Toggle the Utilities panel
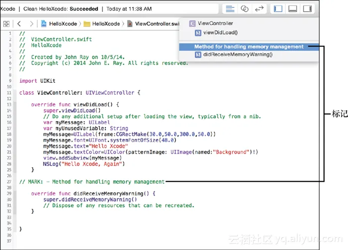The height and width of the screenshot is (250, 348). click(307, 9)
